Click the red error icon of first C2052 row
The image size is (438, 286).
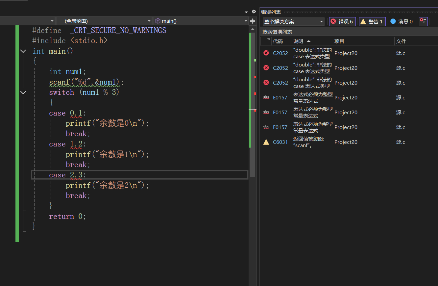266,53
